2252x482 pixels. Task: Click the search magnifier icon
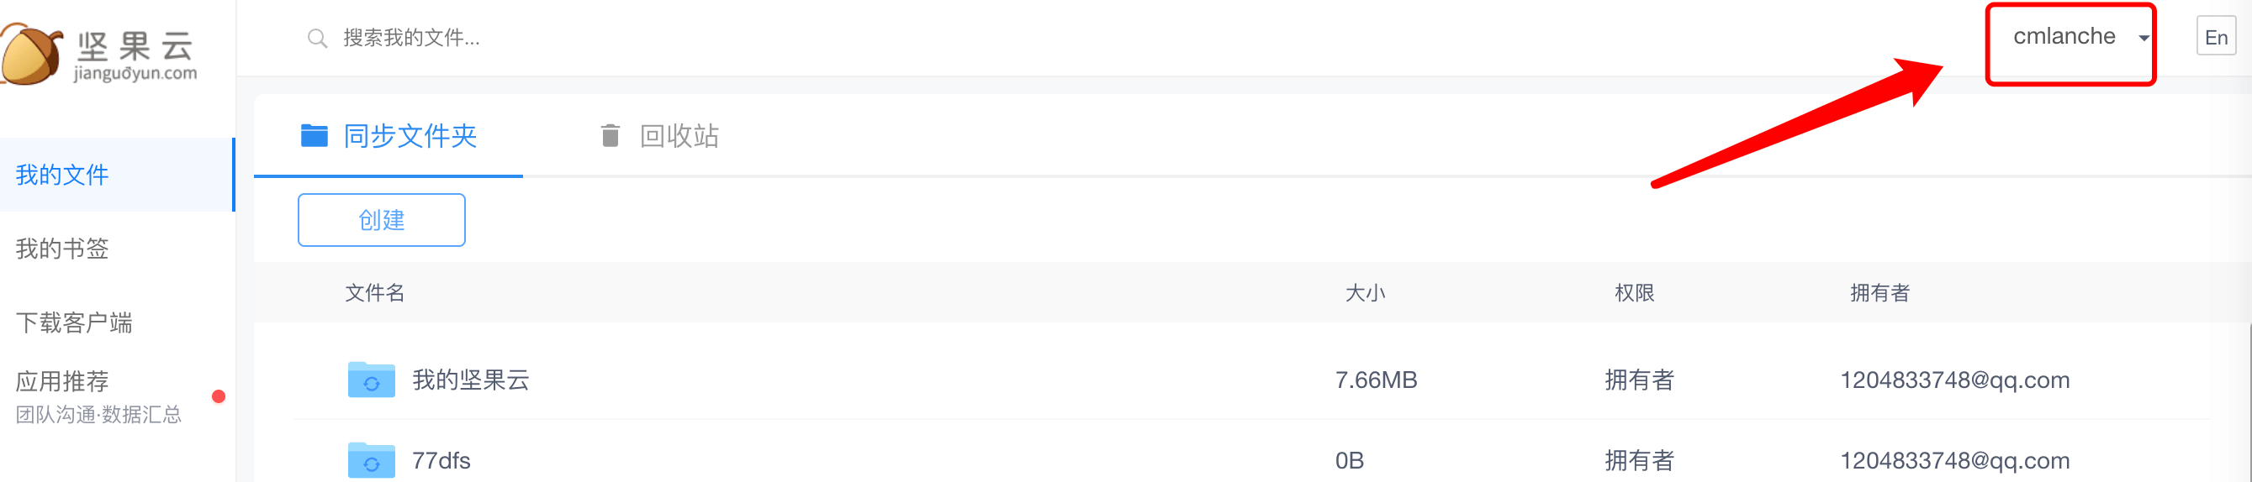tap(317, 39)
